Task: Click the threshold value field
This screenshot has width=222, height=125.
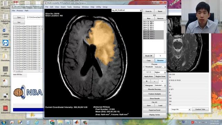Action: pos(148,72)
